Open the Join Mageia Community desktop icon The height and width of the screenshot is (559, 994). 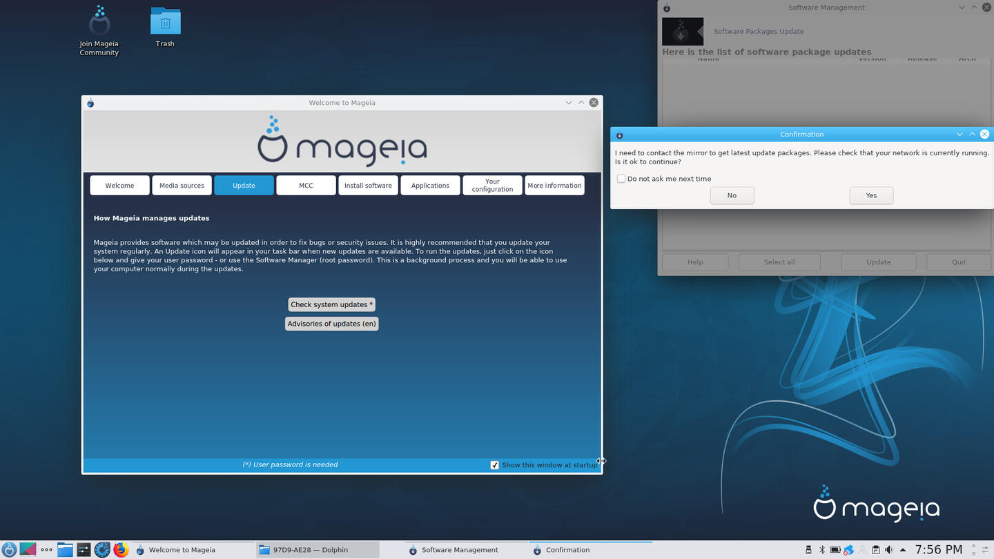coord(99,31)
